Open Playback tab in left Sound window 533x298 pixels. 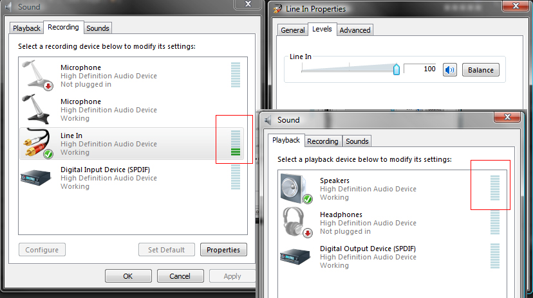tap(26, 28)
